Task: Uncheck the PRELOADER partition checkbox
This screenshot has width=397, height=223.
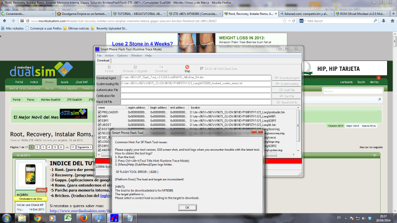Action: point(100,112)
